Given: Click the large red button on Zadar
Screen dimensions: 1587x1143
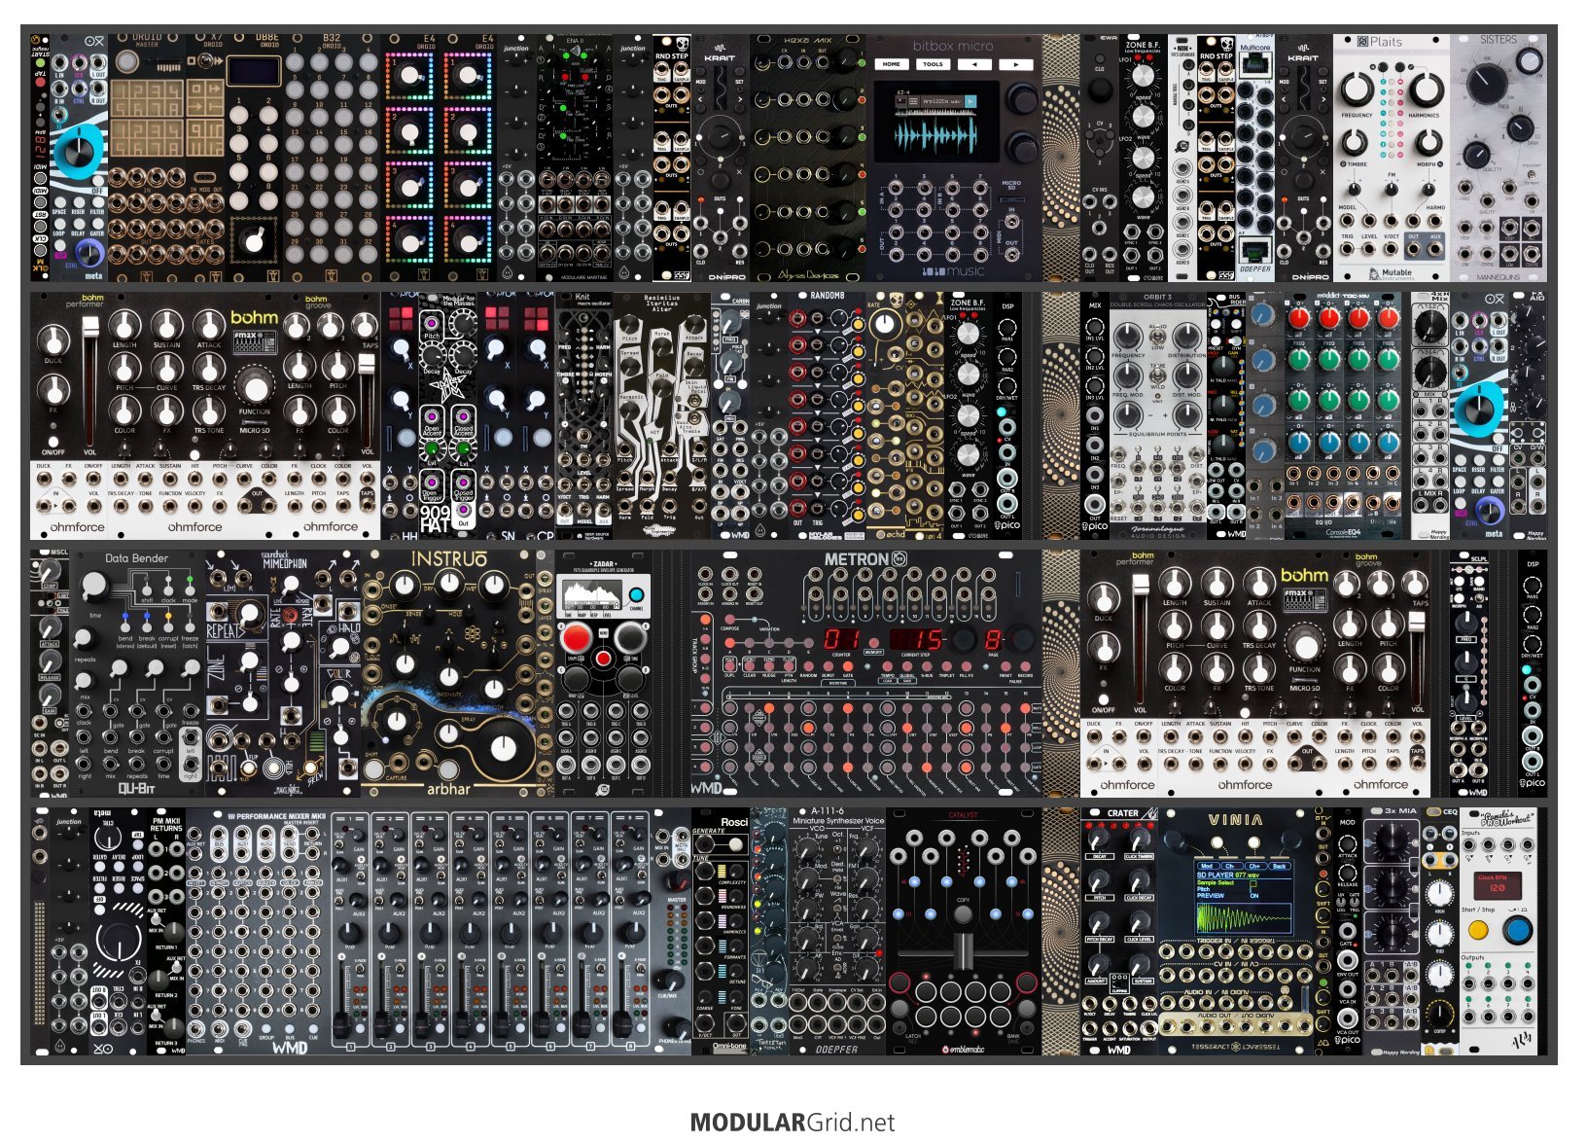Looking at the screenshot, I should [576, 638].
